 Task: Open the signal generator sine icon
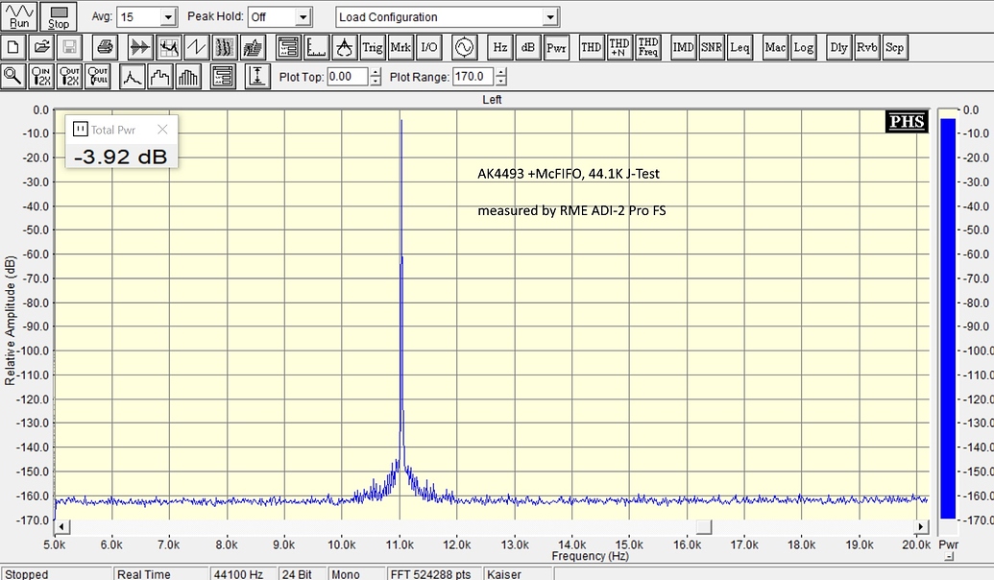(x=464, y=47)
